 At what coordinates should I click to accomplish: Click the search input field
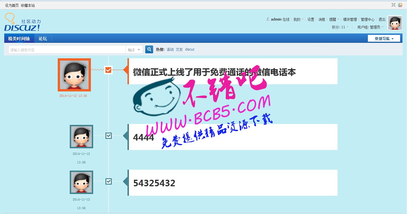point(67,50)
